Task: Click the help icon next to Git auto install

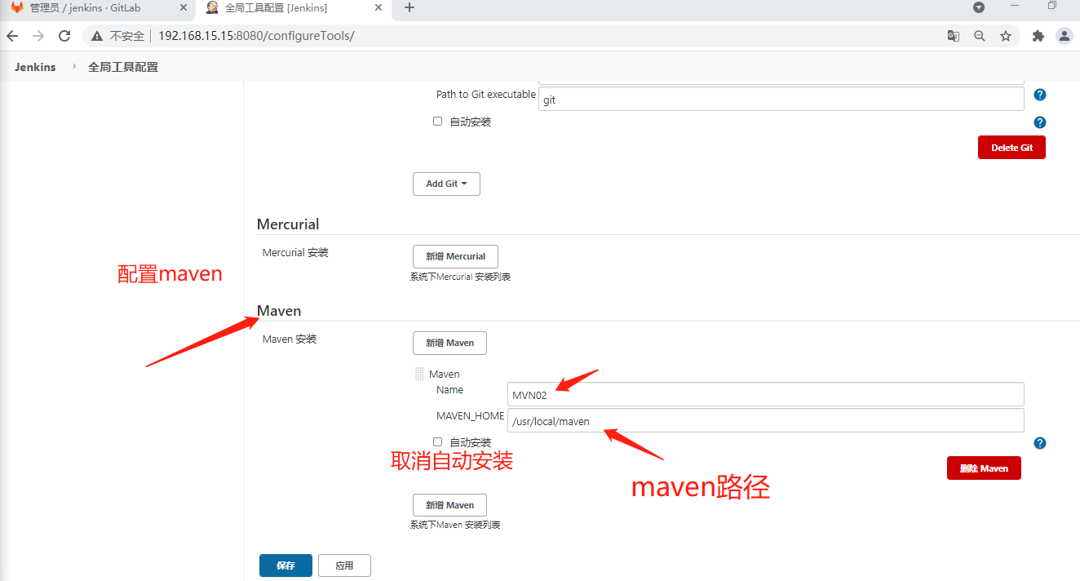Action: pyautogui.click(x=1040, y=122)
